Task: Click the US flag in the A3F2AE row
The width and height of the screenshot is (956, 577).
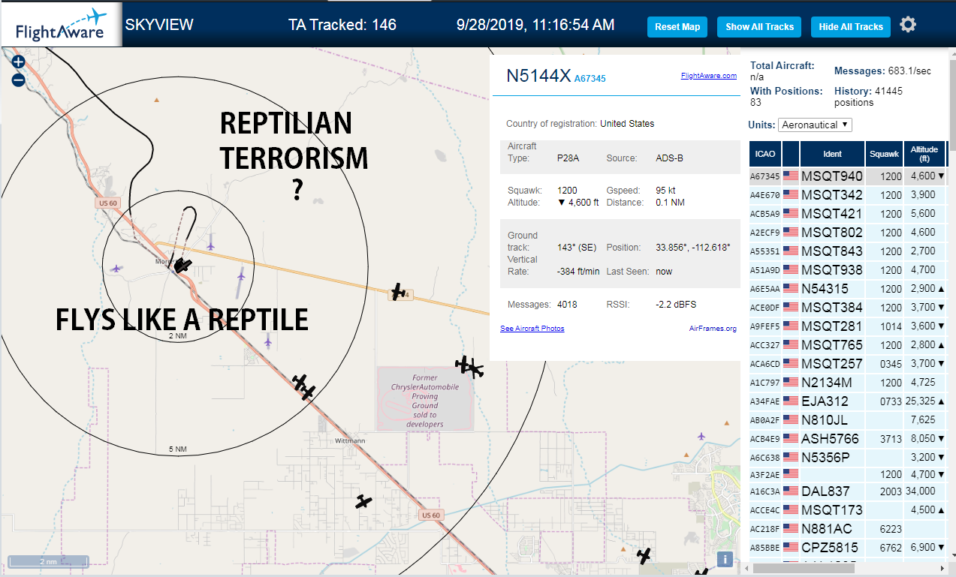Action: pos(791,473)
